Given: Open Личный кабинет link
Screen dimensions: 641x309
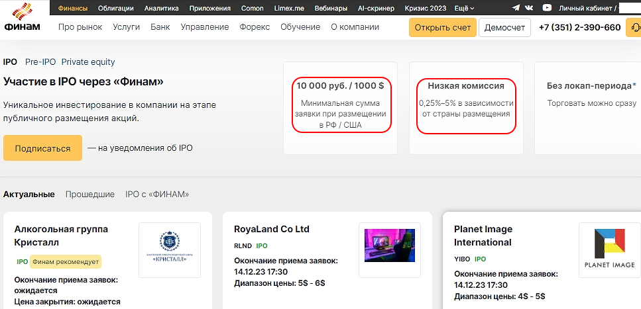Looking at the screenshot, I should tap(587, 9).
